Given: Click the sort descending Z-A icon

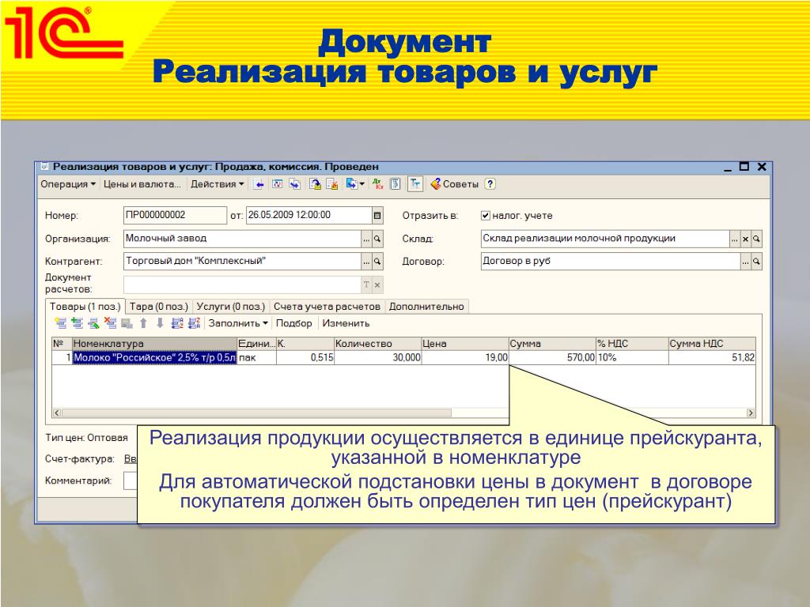Looking at the screenshot, I should pyautogui.click(x=195, y=323).
